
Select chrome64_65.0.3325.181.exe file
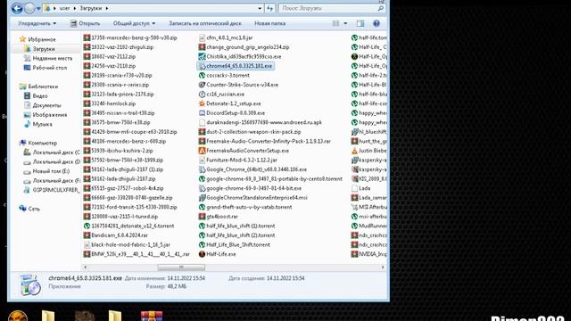click(x=239, y=66)
